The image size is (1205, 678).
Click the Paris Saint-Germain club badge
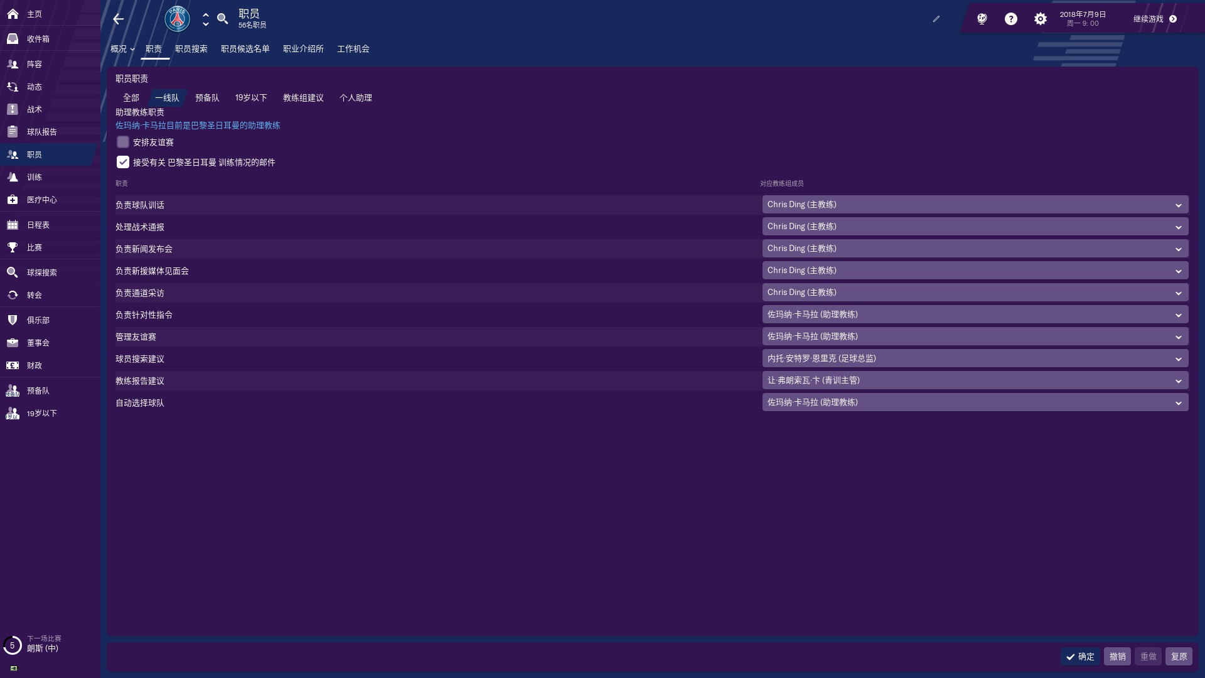[x=177, y=19]
